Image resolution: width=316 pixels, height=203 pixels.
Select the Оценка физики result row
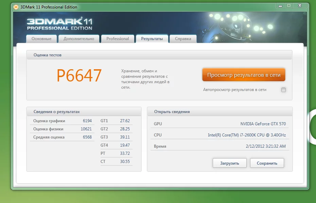click(62, 129)
